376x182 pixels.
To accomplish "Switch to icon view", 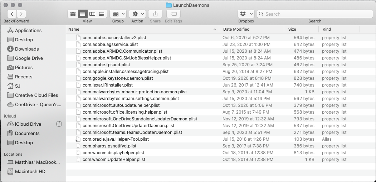I will pyautogui.click(x=73, y=14).
